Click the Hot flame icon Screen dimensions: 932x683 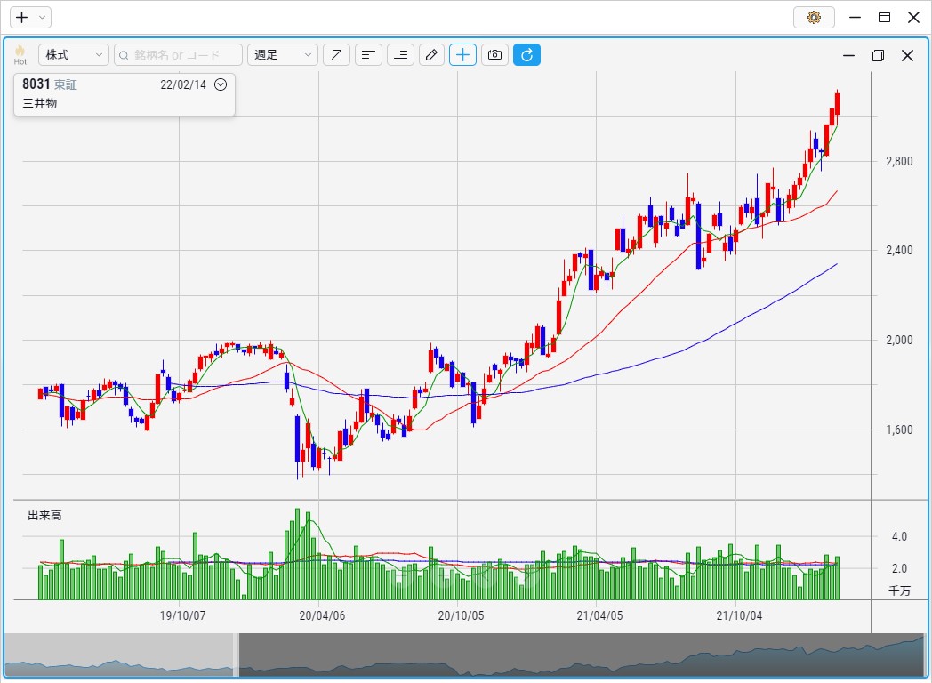20,54
